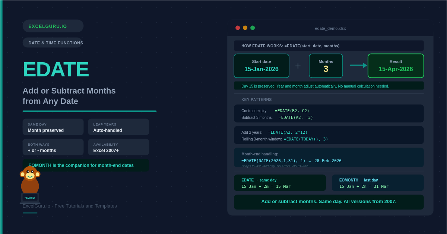Click the =EDATE(TODAY(), 3) rolling window formula
447x234 pixels.
pos(306,139)
